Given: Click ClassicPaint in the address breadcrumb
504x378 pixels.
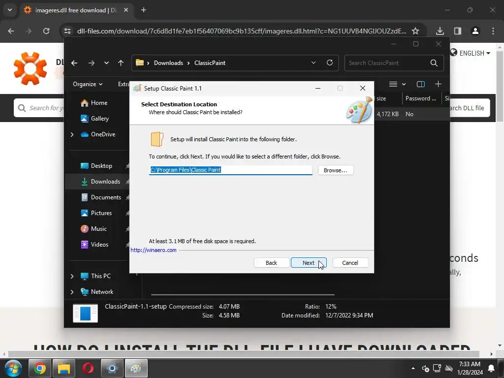Looking at the screenshot, I should [210, 63].
